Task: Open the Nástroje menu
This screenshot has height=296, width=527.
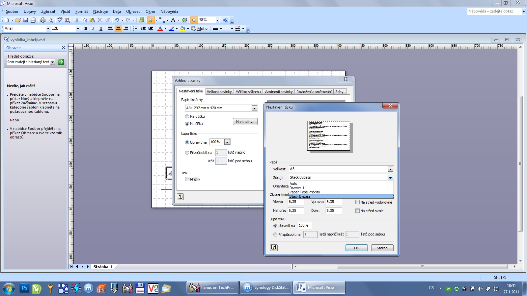Action: point(100,12)
